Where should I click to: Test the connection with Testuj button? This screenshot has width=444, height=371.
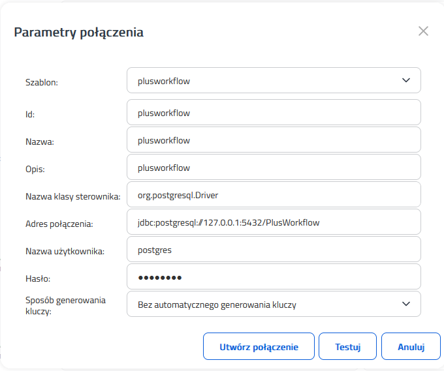(x=348, y=346)
